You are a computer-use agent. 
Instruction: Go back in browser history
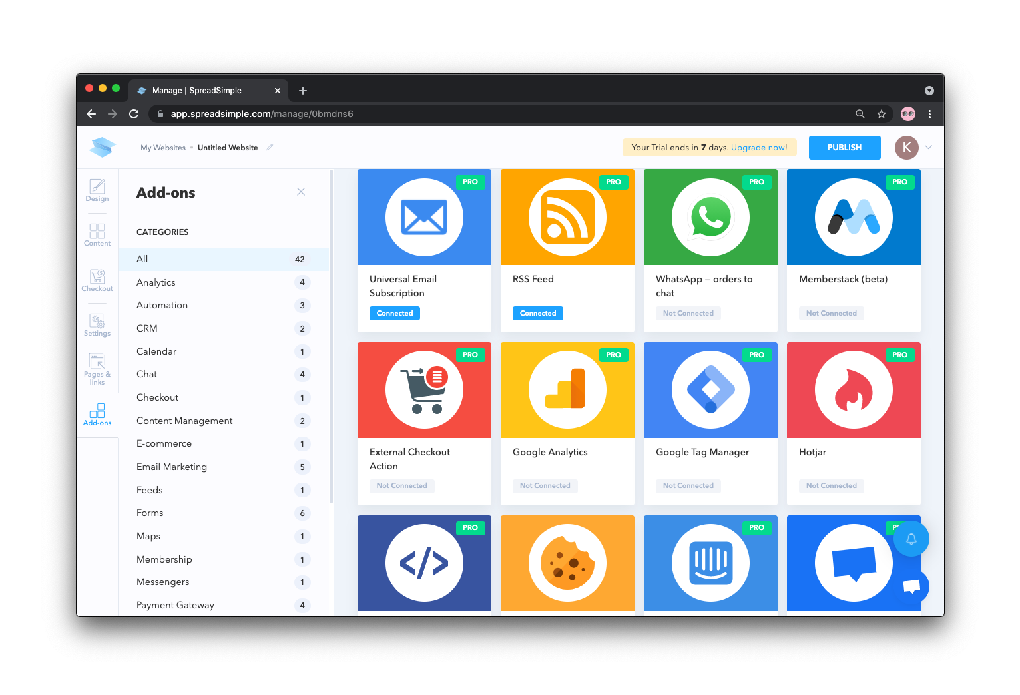click(x=91, y=114)
